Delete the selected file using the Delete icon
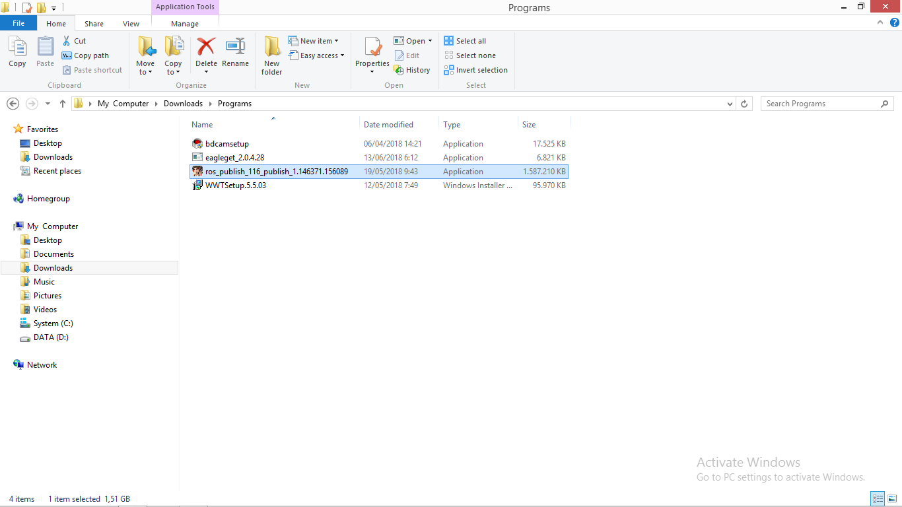902x507 pixels. coord(206,50)
